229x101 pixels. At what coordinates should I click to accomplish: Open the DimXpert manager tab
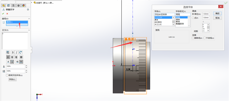pos(18,6)
